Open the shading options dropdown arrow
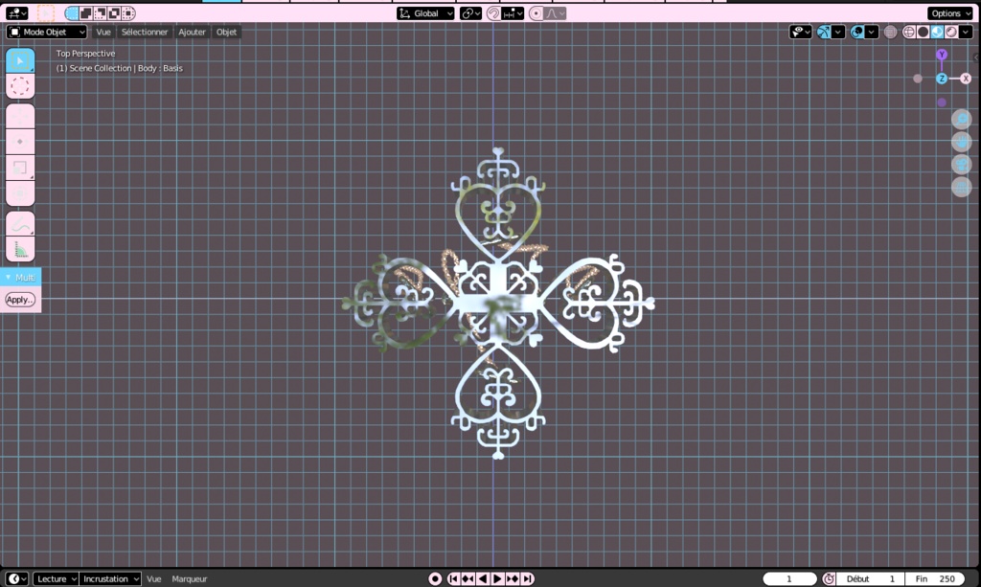 click(x=966, y=32)
